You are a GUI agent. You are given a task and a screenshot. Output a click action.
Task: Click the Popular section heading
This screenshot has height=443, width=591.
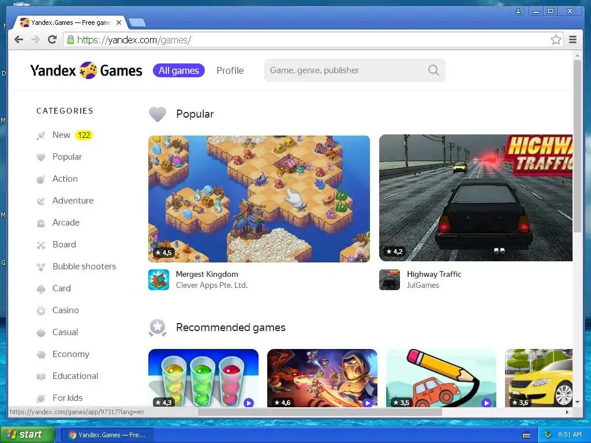coord(195,114)
